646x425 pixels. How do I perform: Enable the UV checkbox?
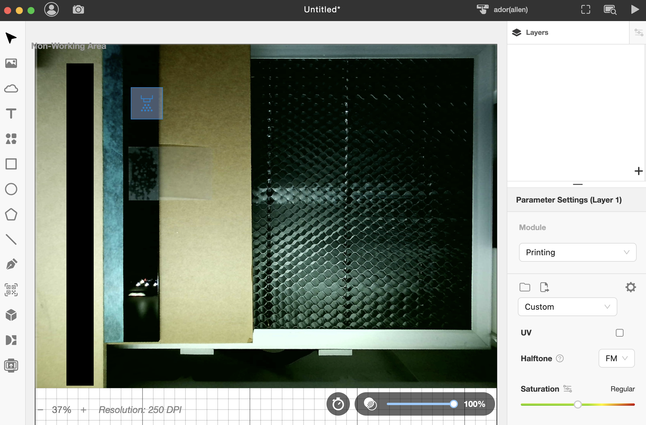coord(620,333)
